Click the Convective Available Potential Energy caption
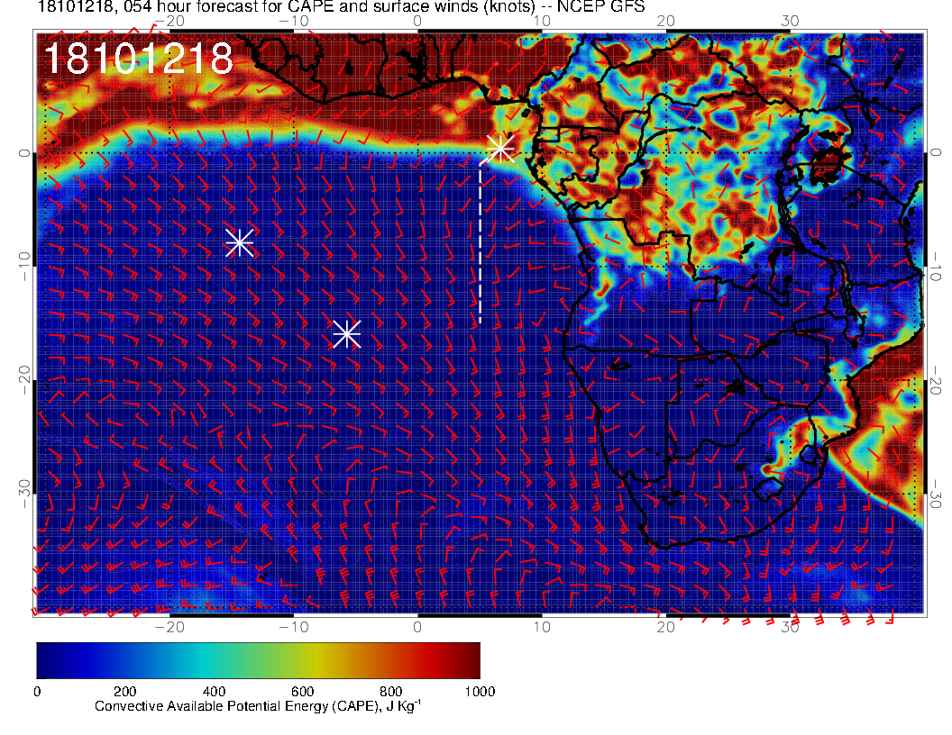Viewport: 952px width, 735px height. coord(258,706)
